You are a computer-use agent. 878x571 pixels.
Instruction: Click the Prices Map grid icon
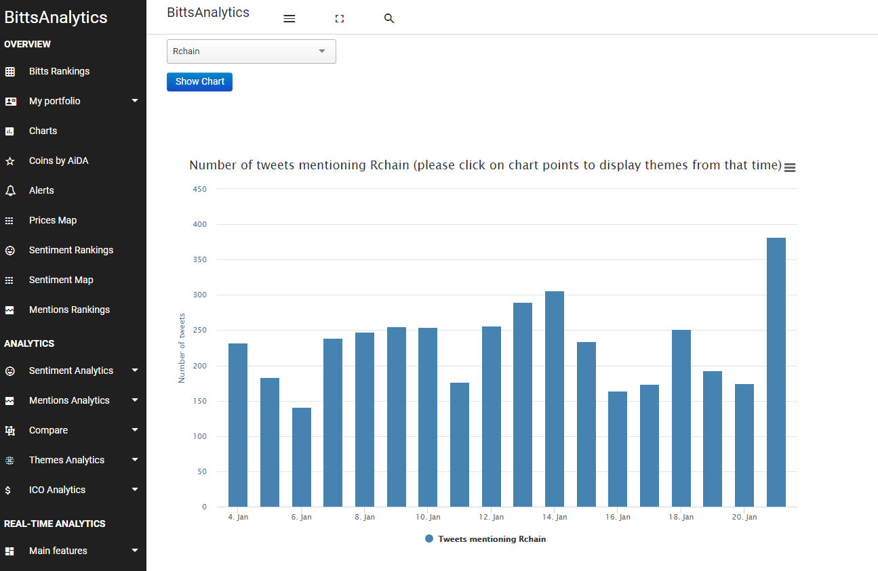point(9,221)
